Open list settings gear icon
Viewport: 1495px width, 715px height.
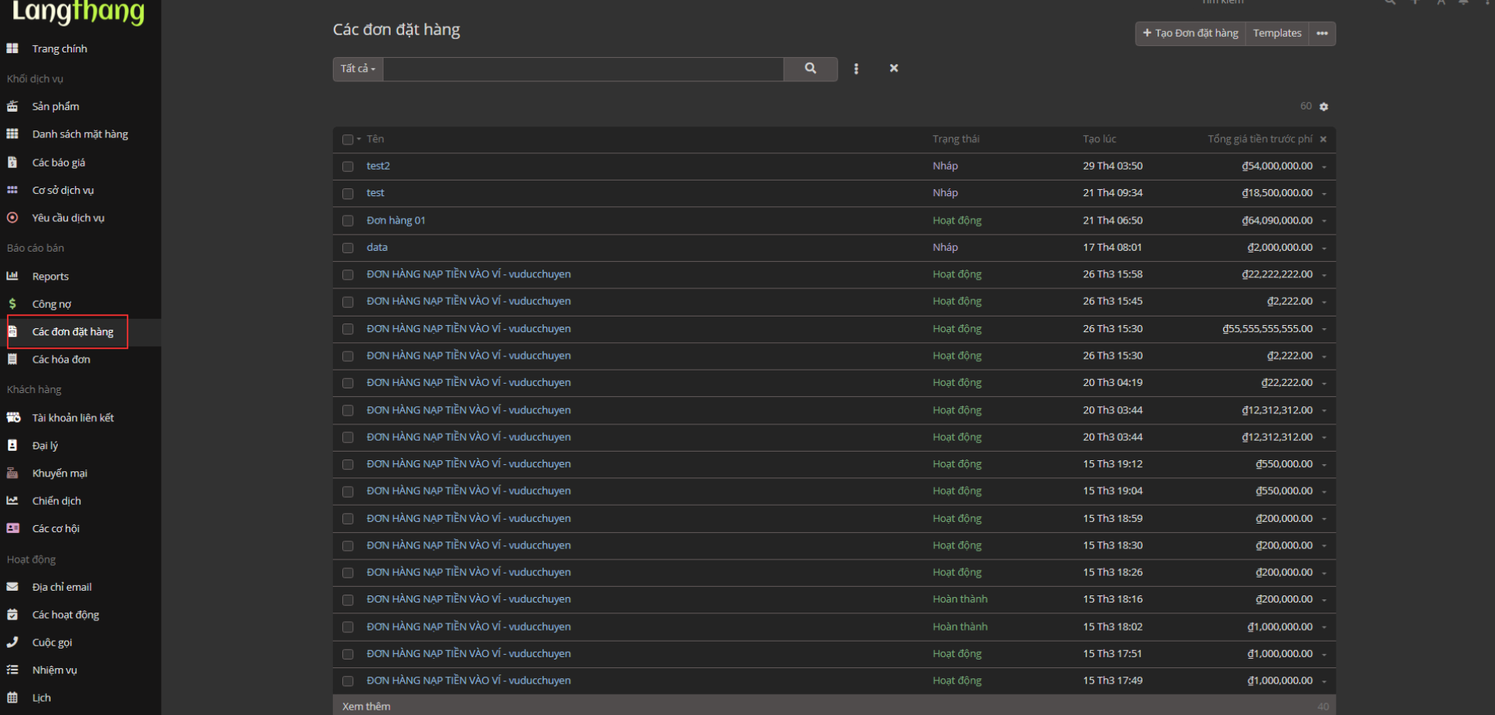(x=1323, y=107)
